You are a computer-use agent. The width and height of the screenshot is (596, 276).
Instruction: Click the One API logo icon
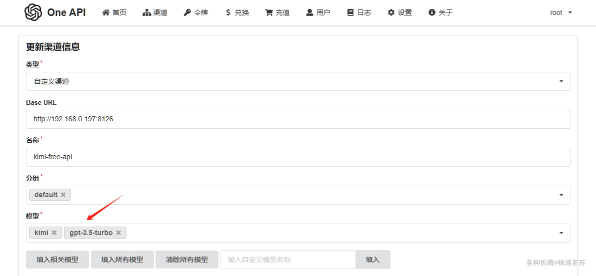click(33, 12)
